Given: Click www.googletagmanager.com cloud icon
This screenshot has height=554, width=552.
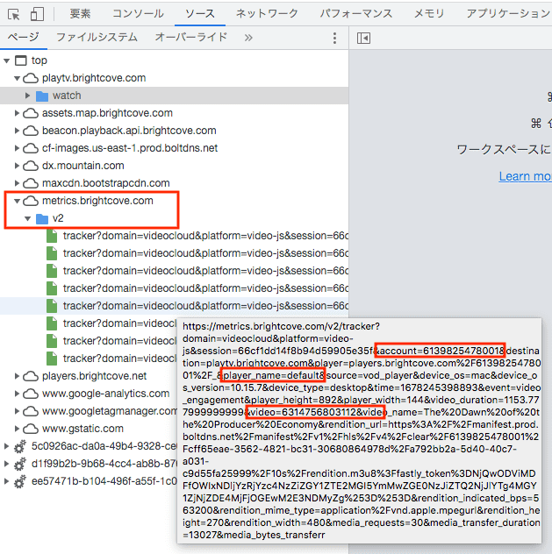Looking at the screenshot, I should [31, 411].
